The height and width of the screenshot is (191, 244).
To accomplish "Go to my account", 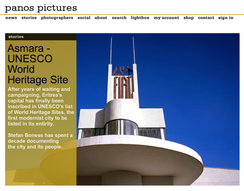I will 166,18.
